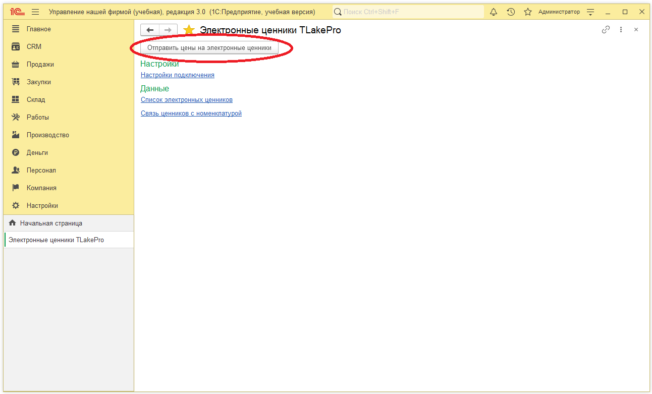652x394 pixels.
Task: Switch to Начальная страница tab
Action: point(50,223)
